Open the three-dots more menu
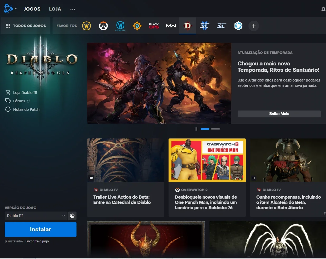Image resolution: width=326 pixels, height=259 pixels. click(73, 9)
